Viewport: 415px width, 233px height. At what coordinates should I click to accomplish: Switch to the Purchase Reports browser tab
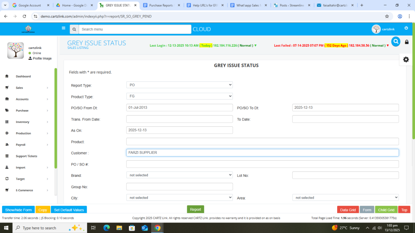coord(160,5)
